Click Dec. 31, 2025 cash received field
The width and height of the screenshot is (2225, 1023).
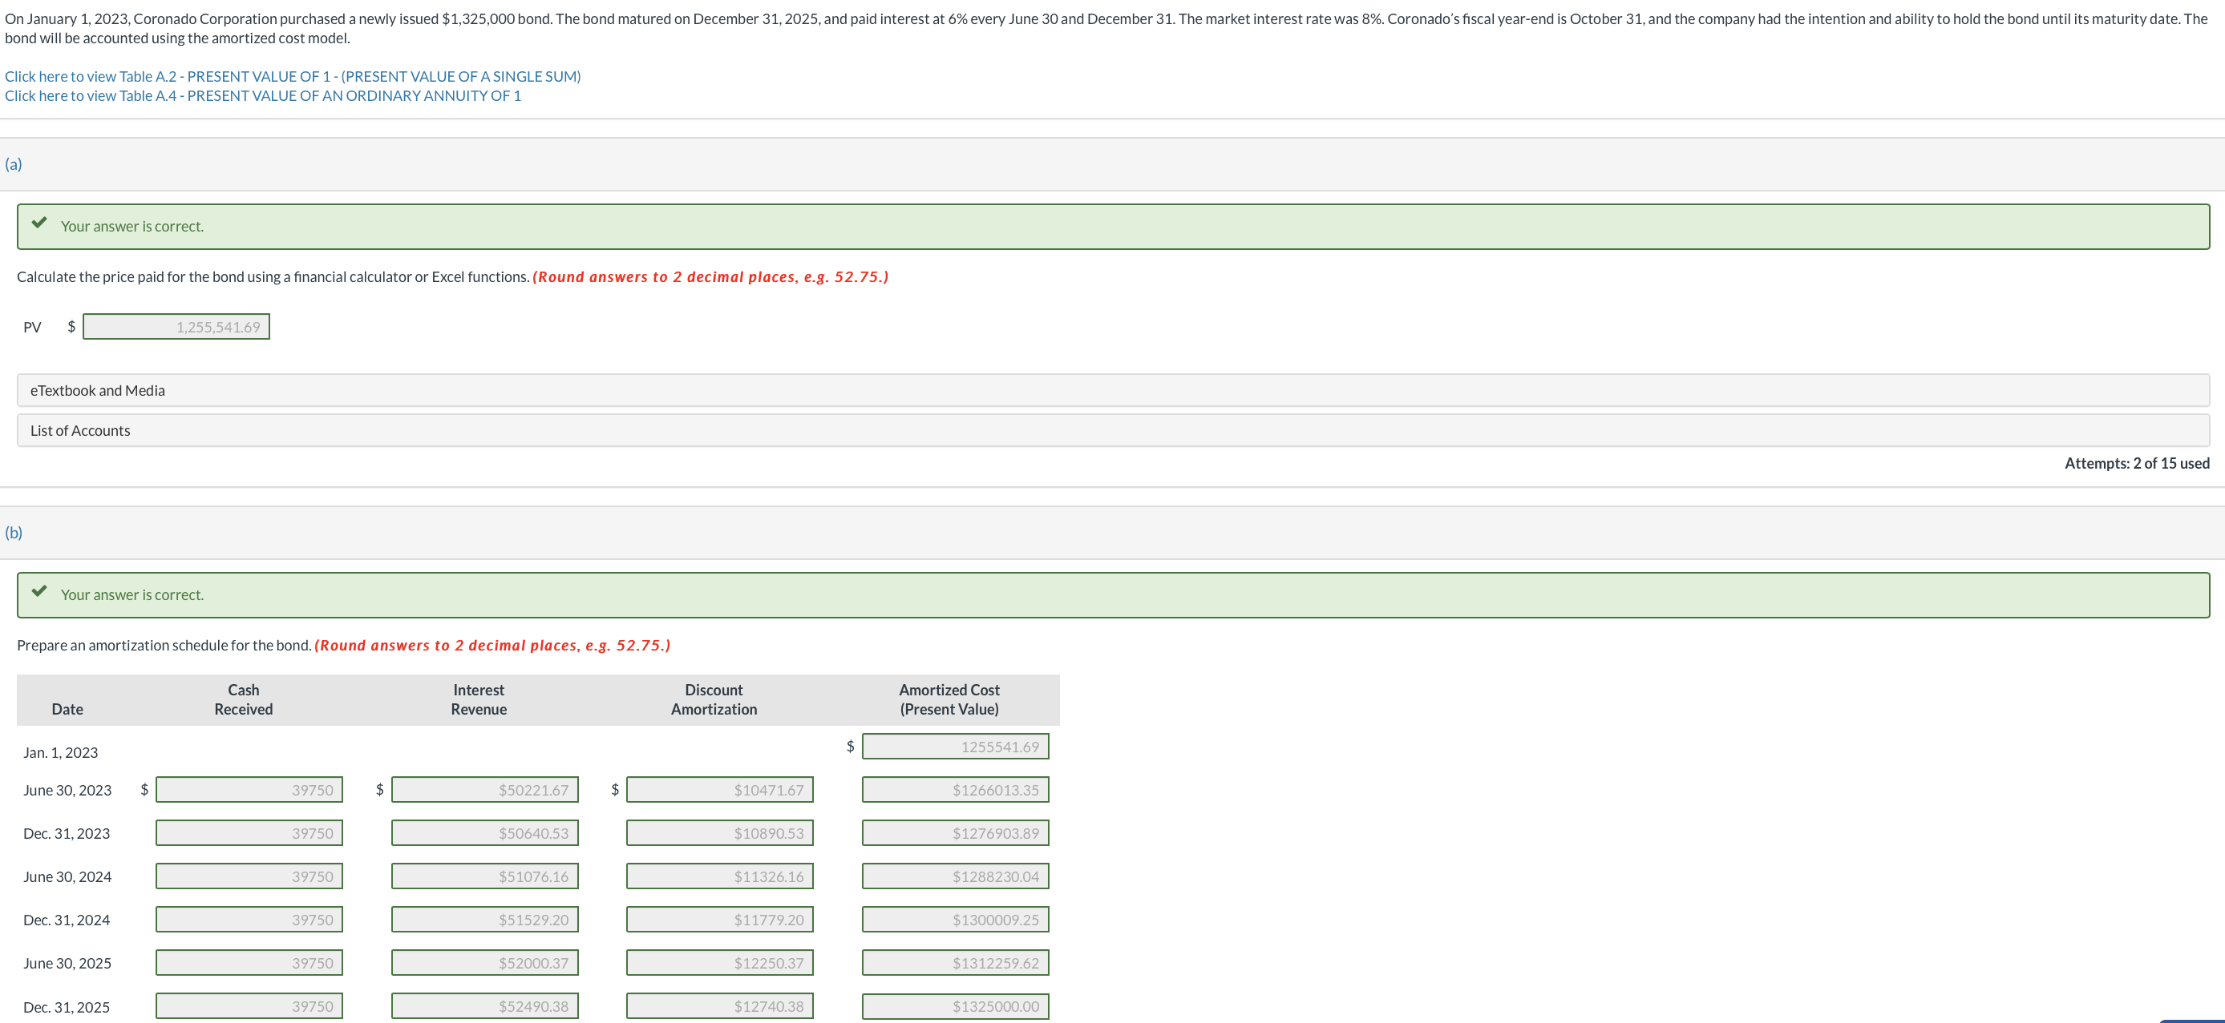point(249,1005)
